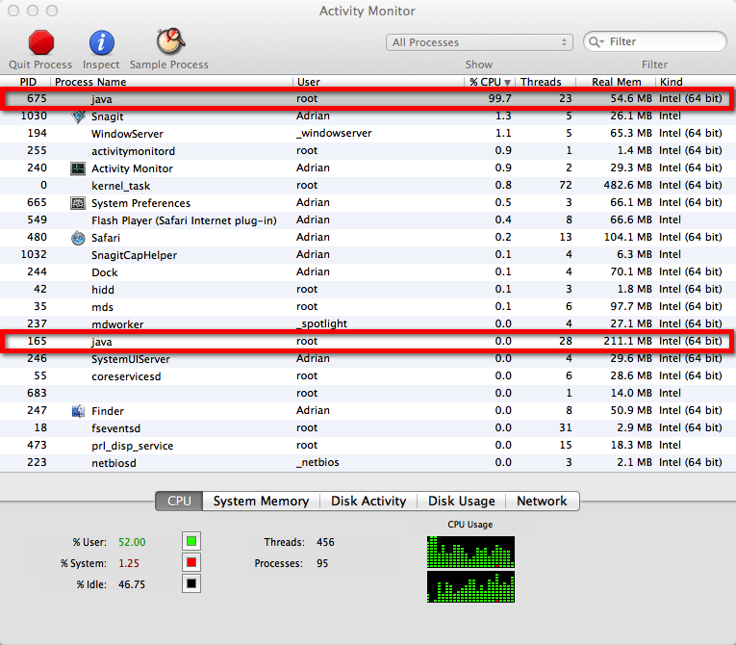Open the Disk Activity tab
Image resolution: width=736 pixels, height=645 pixels.
point(368,501)
